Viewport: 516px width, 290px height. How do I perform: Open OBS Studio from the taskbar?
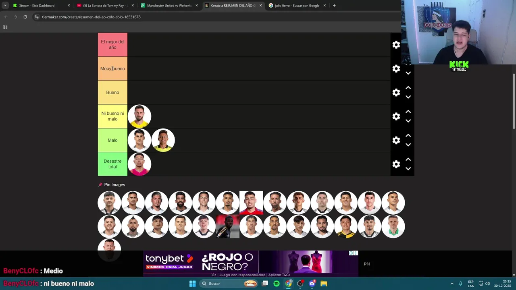[300, 284]
